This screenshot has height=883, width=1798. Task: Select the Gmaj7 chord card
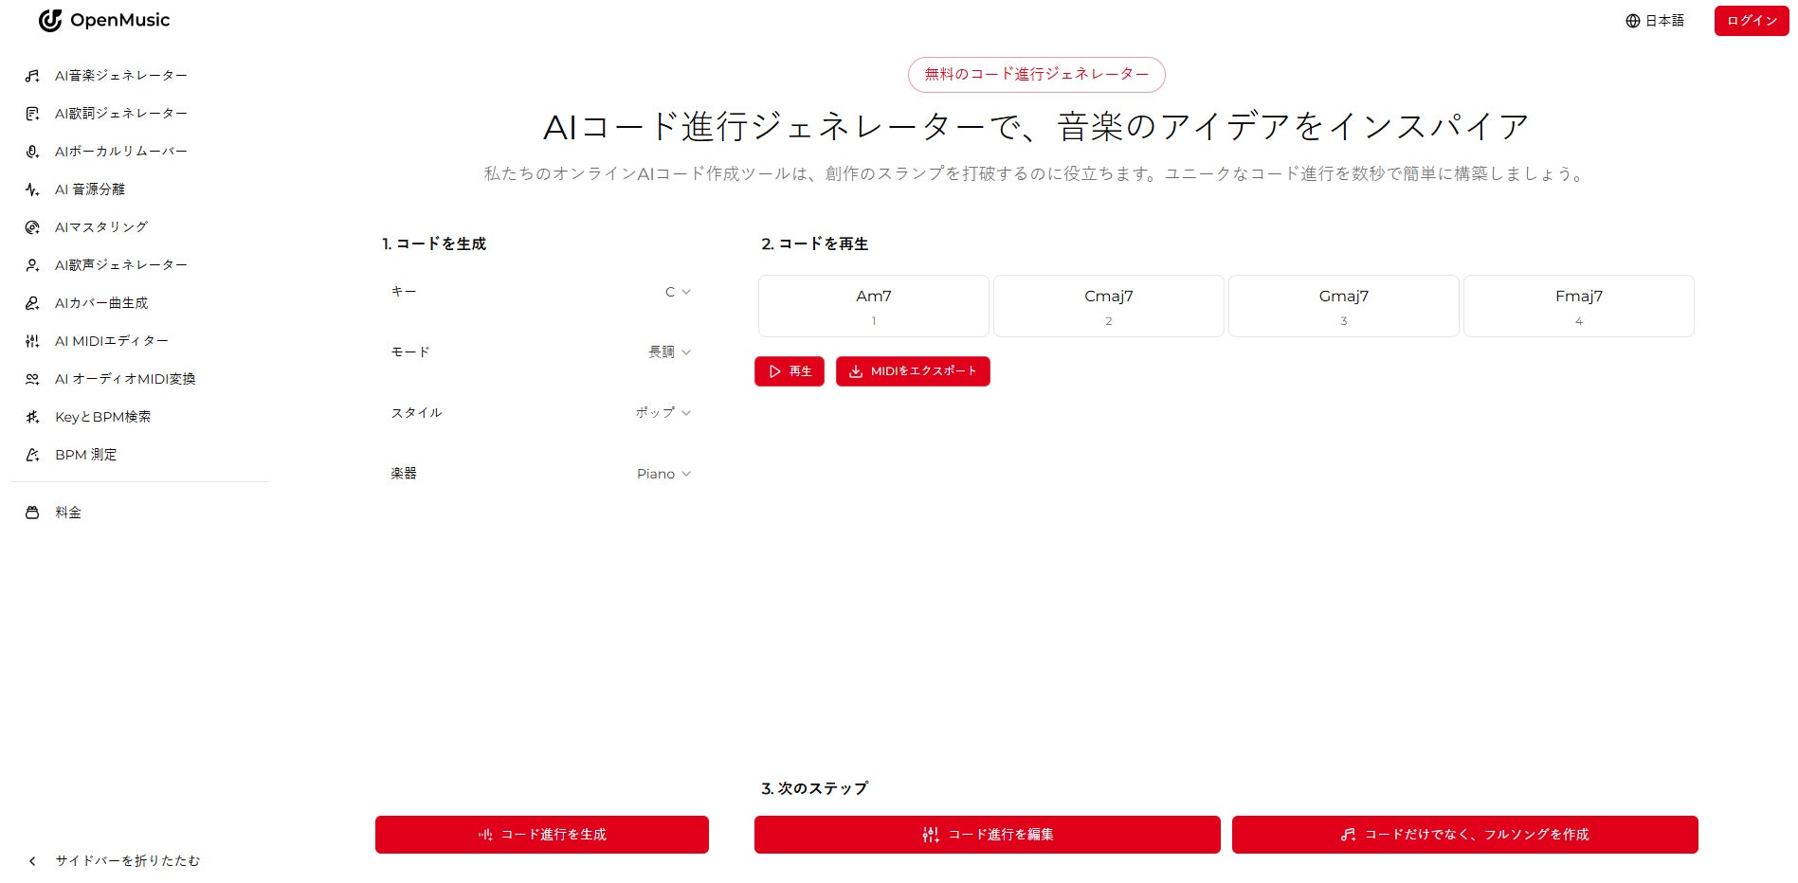click(1344, 306)
